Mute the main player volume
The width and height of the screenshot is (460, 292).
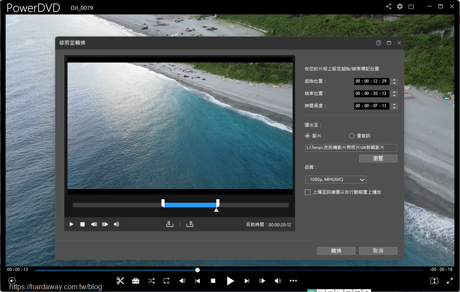pos(278,281)
